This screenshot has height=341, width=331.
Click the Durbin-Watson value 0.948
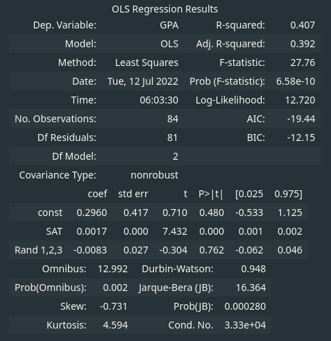253,269
